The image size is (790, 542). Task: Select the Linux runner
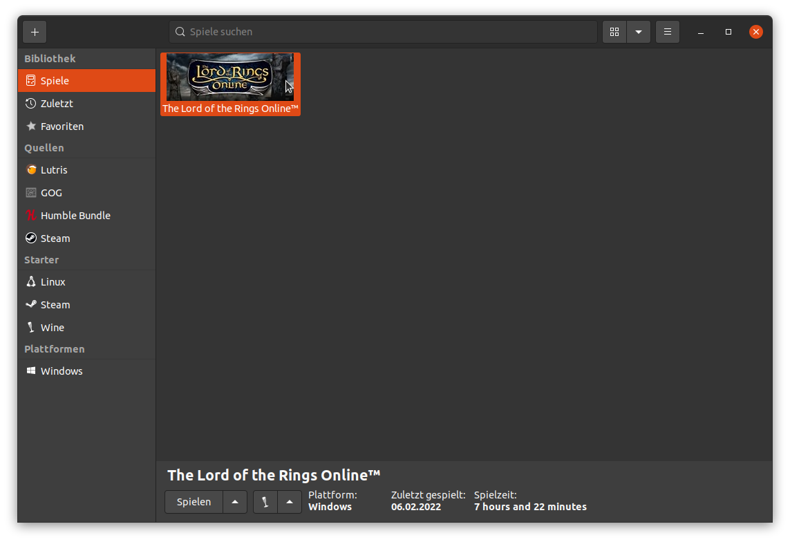point(53,282)
